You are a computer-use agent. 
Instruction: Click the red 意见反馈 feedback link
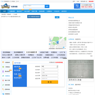pyautogui.click(x=91, y=1)
